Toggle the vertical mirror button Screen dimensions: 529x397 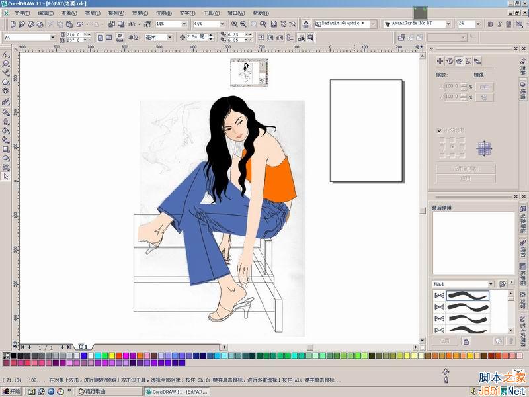point(485,97)
